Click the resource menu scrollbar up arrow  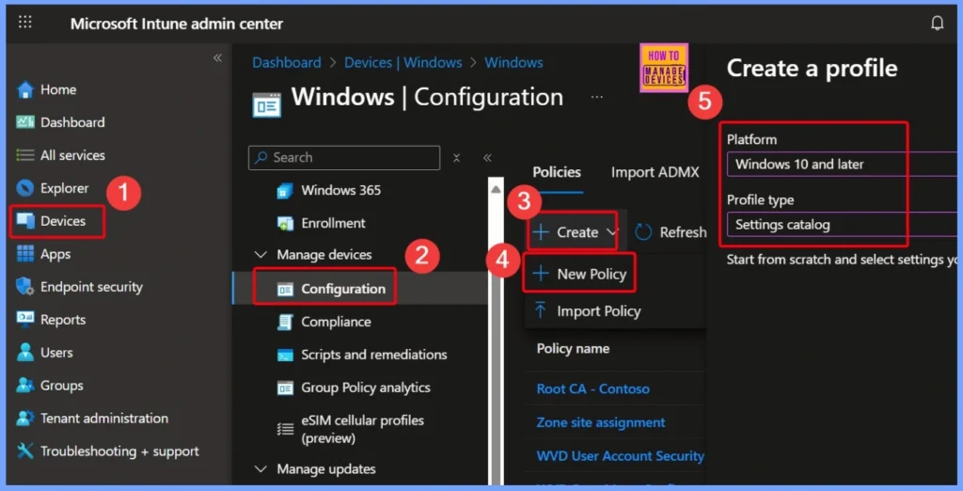[497, 189]
